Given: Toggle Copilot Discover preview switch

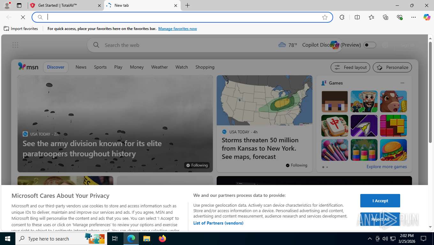Looking at the screenshot, I should (x=370, y=45).
